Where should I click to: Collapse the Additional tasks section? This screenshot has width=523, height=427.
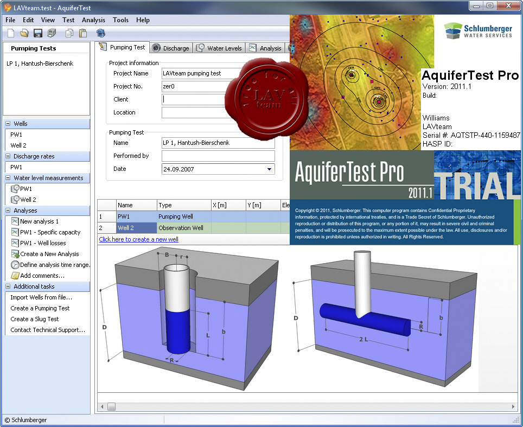(x=8, y=286)
